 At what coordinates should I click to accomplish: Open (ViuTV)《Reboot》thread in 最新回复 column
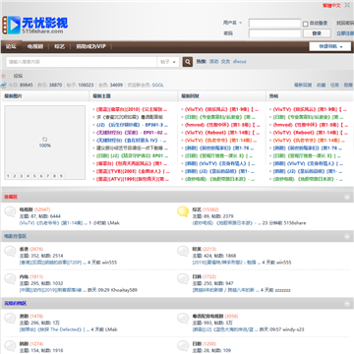point(222,133)
